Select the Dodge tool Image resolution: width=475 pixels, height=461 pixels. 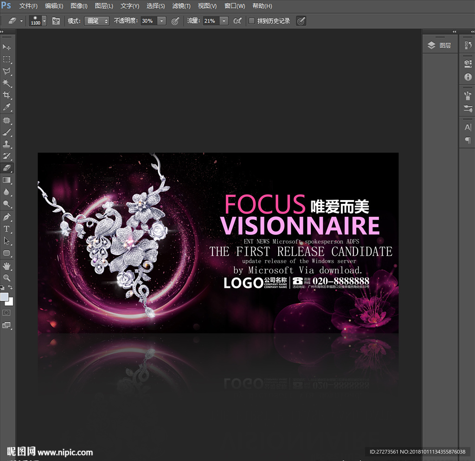(x=6, y=204)
